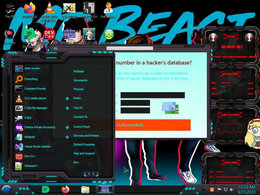Open the FURRY FUX Firefox desktop shortcut
Viewport: 260px width, 195px height.
point(30,10)
